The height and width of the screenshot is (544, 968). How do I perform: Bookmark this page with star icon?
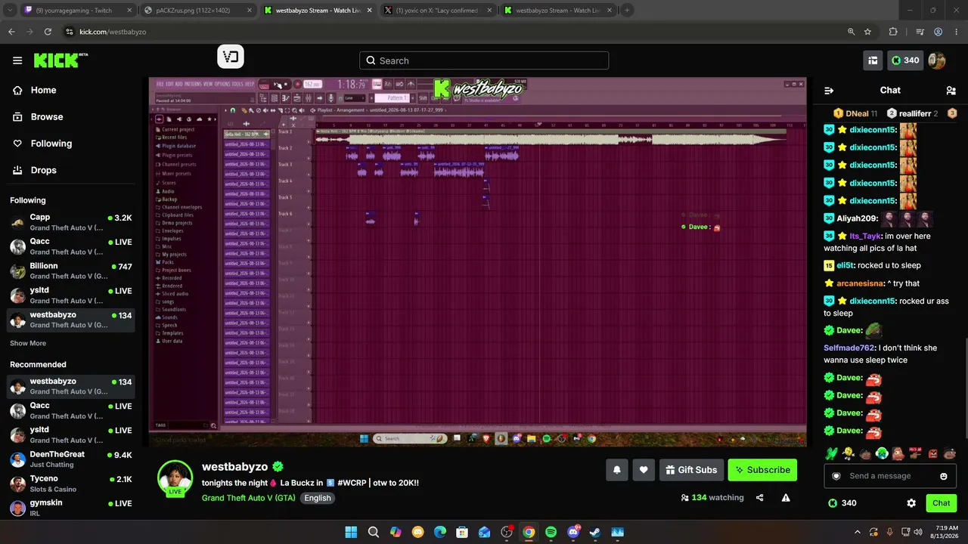pyautogui.click(x=867, y=32)
